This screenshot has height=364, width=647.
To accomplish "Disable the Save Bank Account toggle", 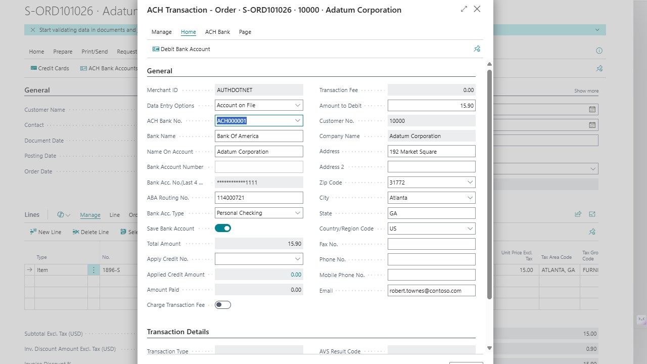I will 223,228.
